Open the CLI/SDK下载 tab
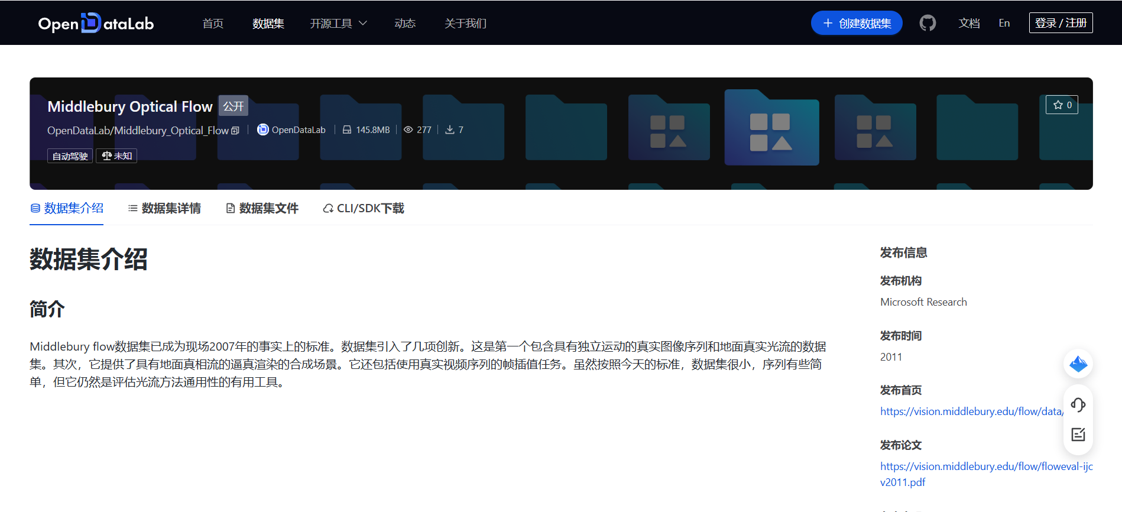1122x512 pixels. [364, 208]
